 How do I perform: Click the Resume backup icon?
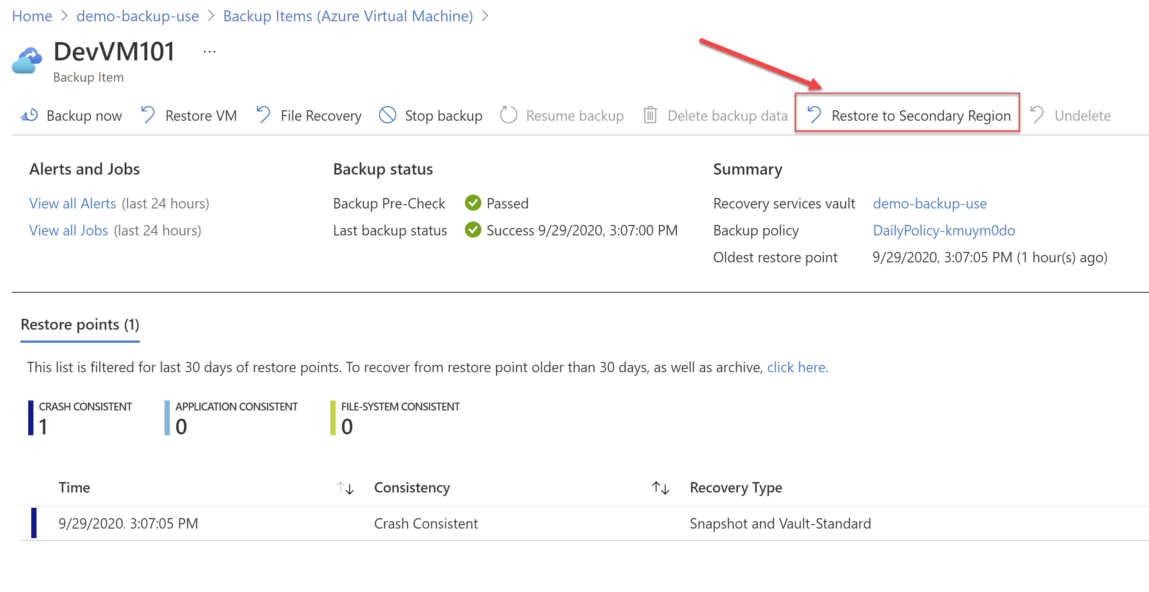tap(505, 116)
